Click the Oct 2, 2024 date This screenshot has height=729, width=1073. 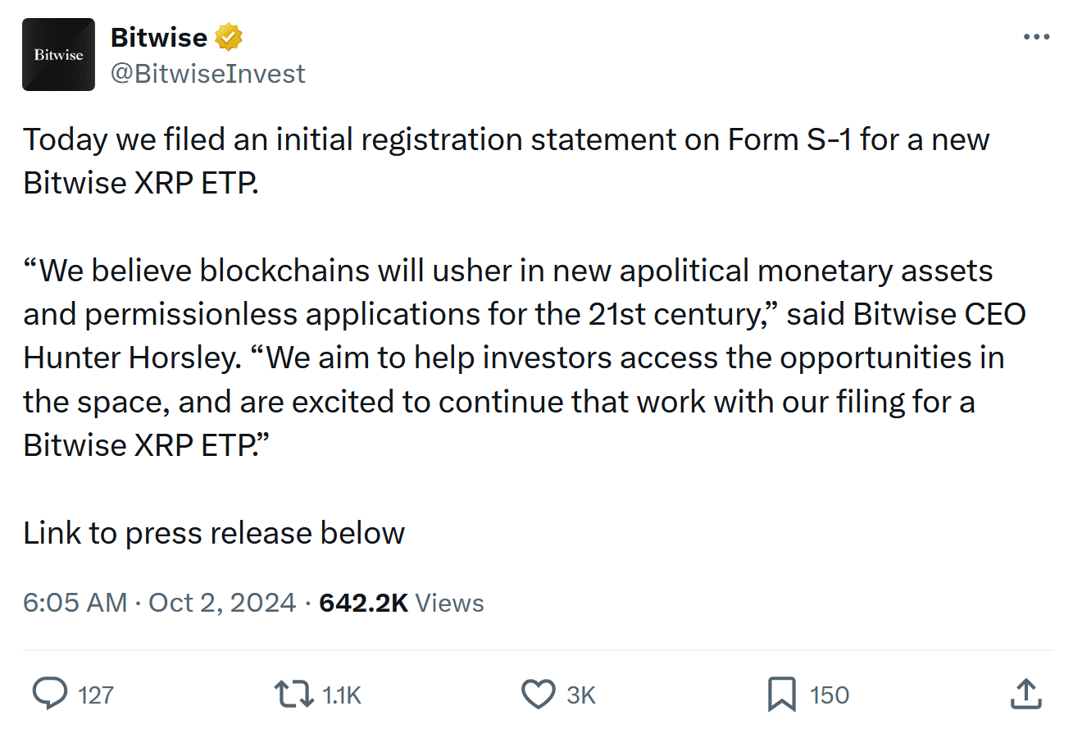click(x=222, y=603)
